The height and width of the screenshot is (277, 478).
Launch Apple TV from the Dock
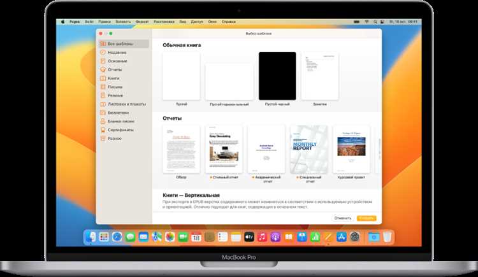point(249,237)
